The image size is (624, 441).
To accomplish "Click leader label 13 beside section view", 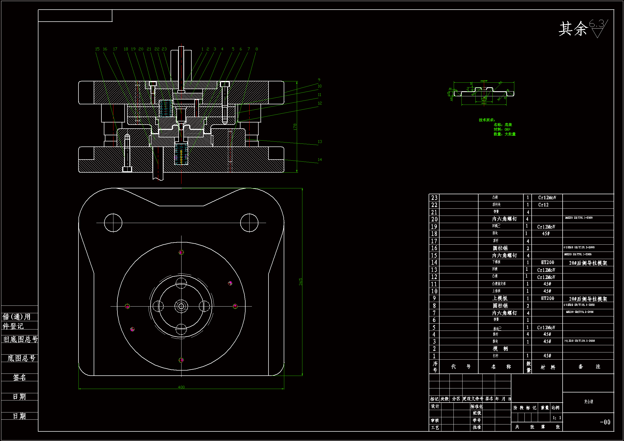I will [x=320, y=142].
